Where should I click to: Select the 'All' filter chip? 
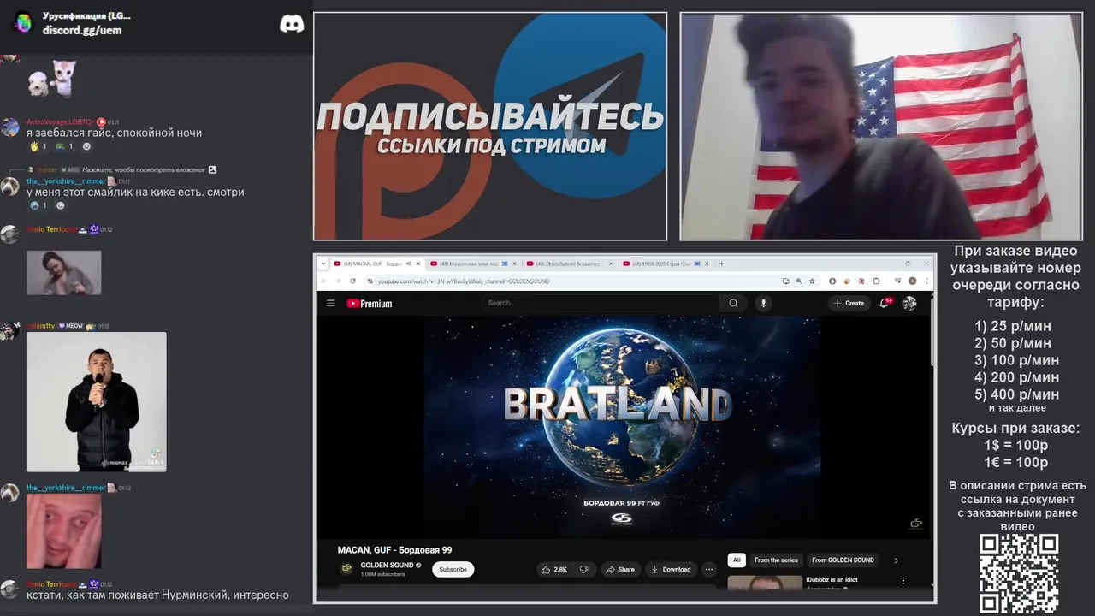pyautogui.click(x=737, y=560)
